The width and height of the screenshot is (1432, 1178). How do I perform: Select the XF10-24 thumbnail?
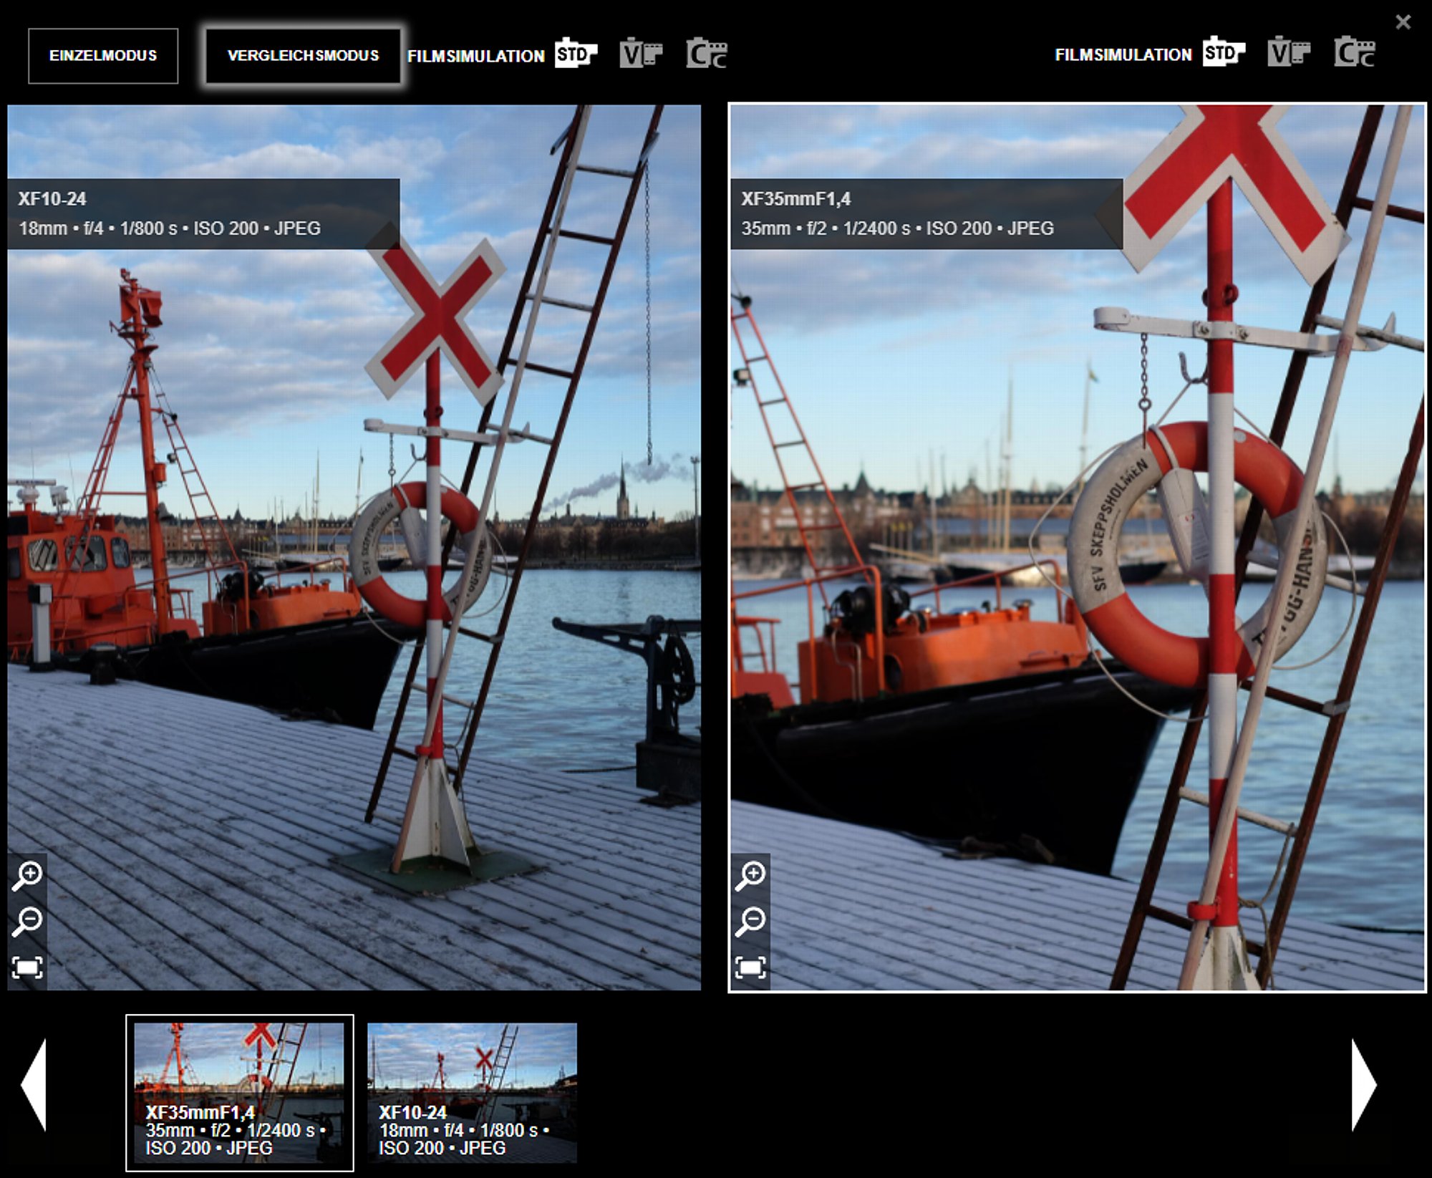click(x=472, y=1092)
